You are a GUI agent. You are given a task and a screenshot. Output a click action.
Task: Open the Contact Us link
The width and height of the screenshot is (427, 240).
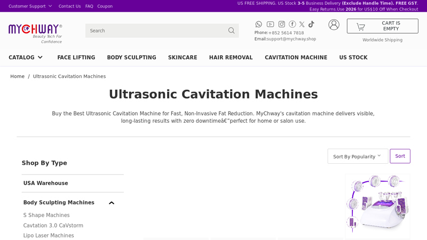click(69, 6)
